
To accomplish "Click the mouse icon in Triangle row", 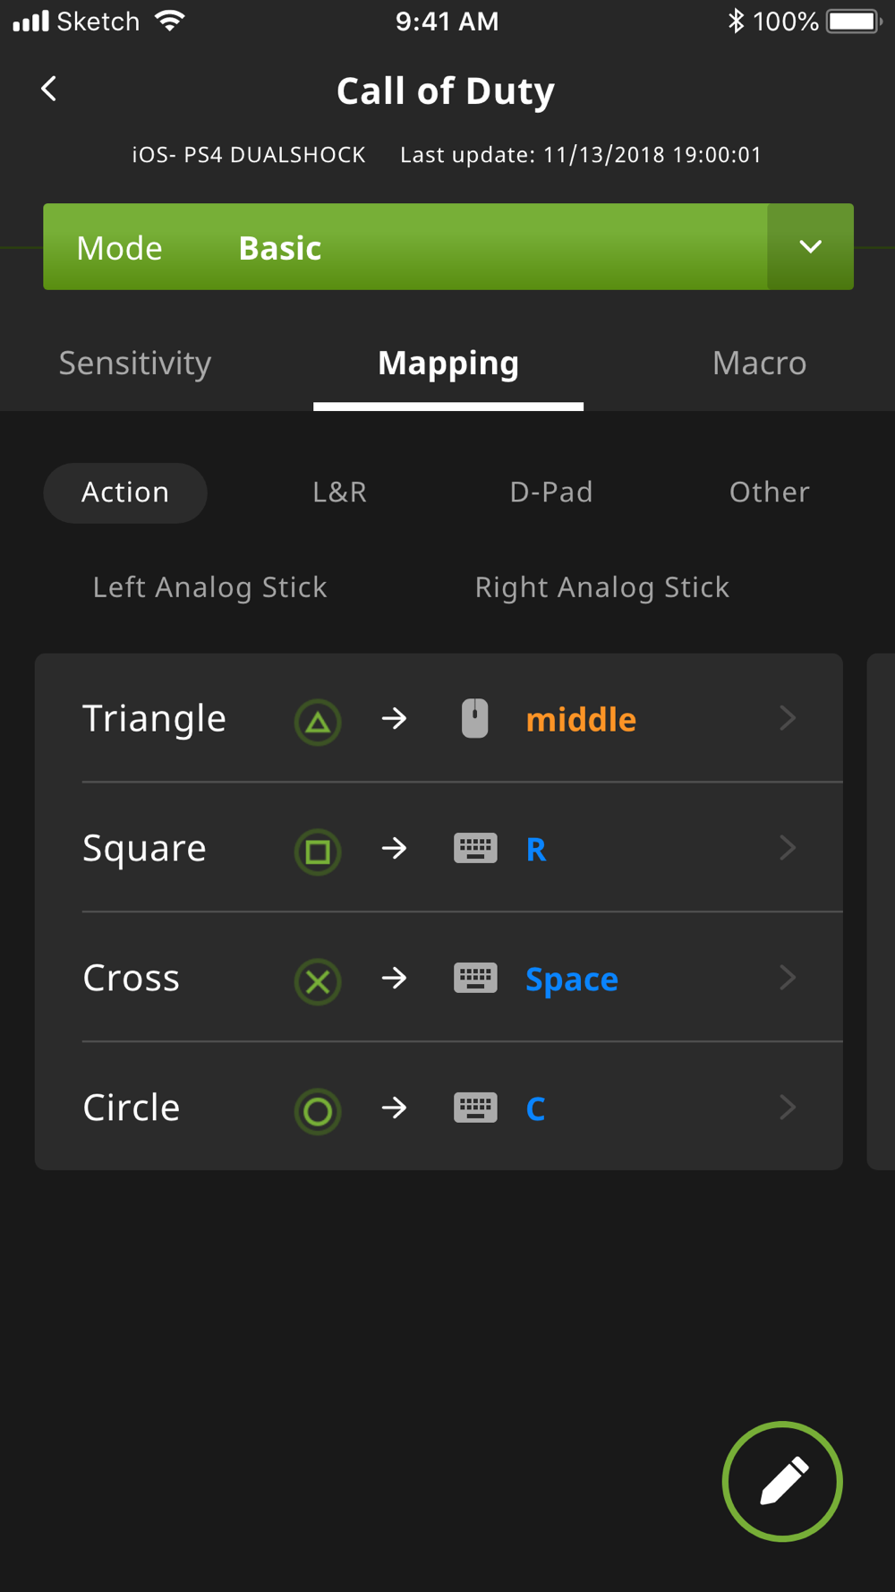I will 475,719.
